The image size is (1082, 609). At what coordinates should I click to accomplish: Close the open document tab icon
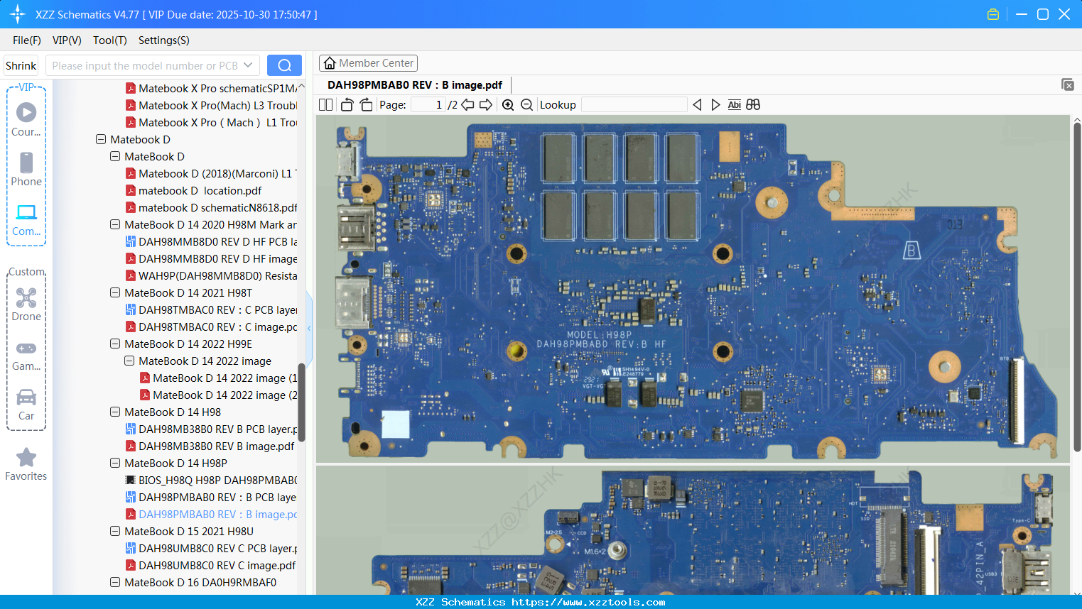(x=1068, y=84)
